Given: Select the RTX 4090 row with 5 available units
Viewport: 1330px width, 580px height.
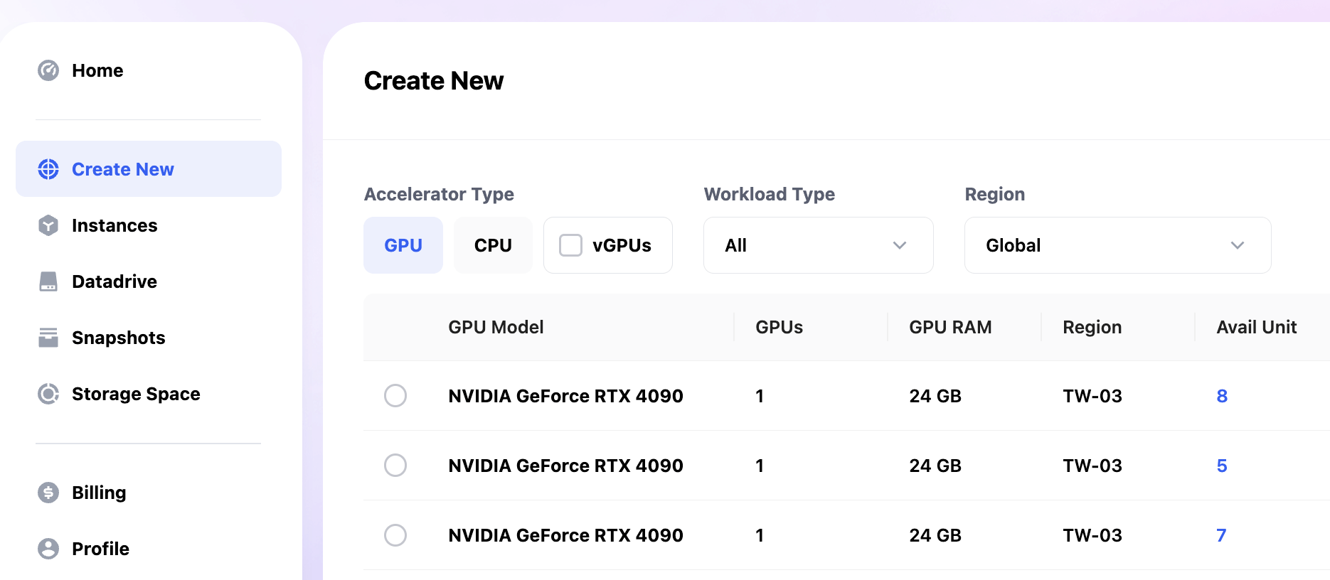Looking at the screenshot, I should pyautogui.click(x=395, y=466).
